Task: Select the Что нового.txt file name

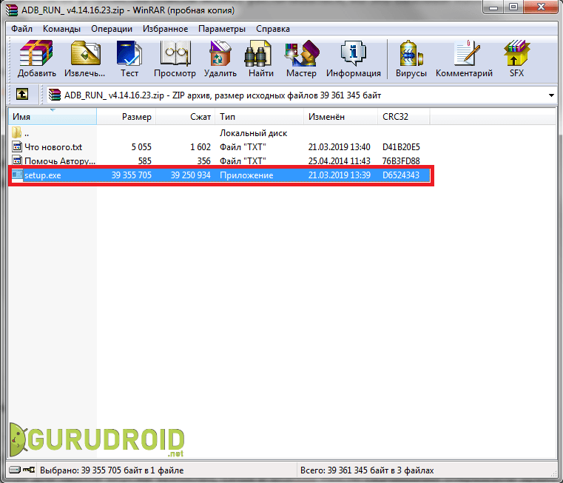Action: 53,147
